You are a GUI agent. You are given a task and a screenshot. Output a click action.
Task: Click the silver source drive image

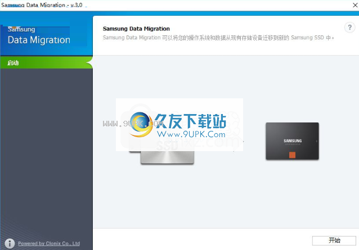click(167, 157)
